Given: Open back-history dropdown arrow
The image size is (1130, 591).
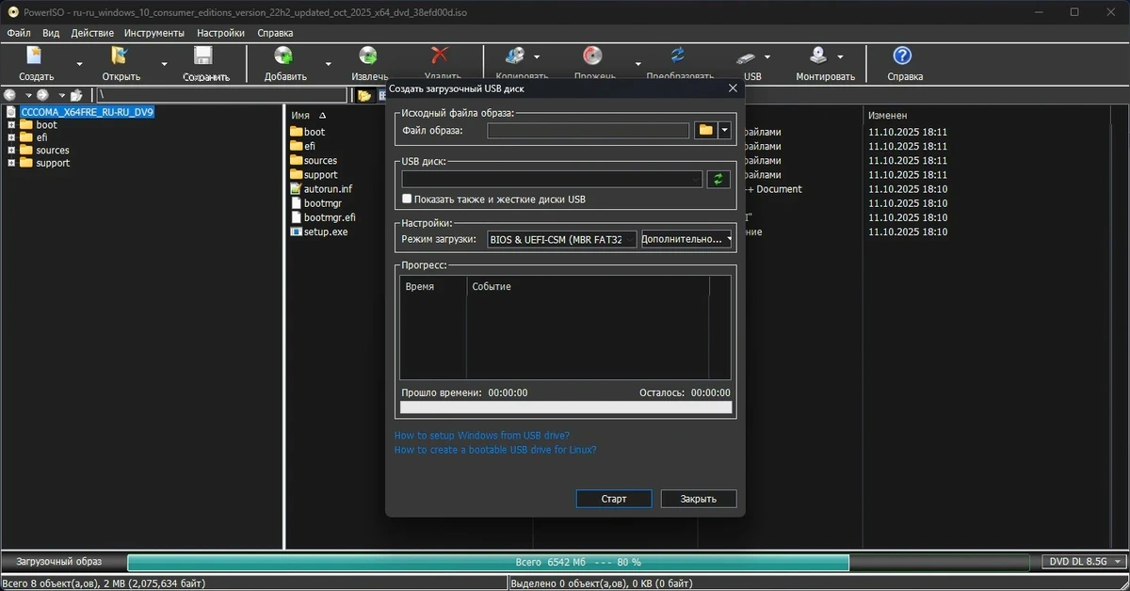Looking at the screenshot, I should (x=27, y=95).
